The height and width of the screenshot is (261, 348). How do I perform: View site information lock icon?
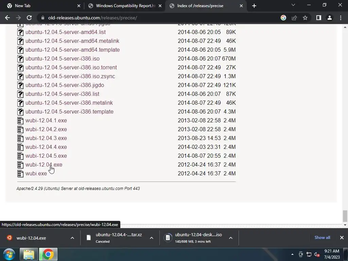coord(42,18)
